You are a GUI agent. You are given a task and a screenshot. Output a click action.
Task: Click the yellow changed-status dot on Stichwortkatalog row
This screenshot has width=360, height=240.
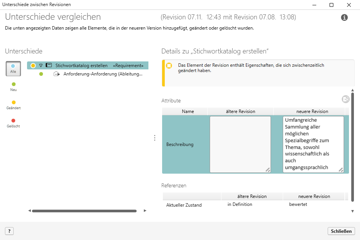click(x=33, y=66)
